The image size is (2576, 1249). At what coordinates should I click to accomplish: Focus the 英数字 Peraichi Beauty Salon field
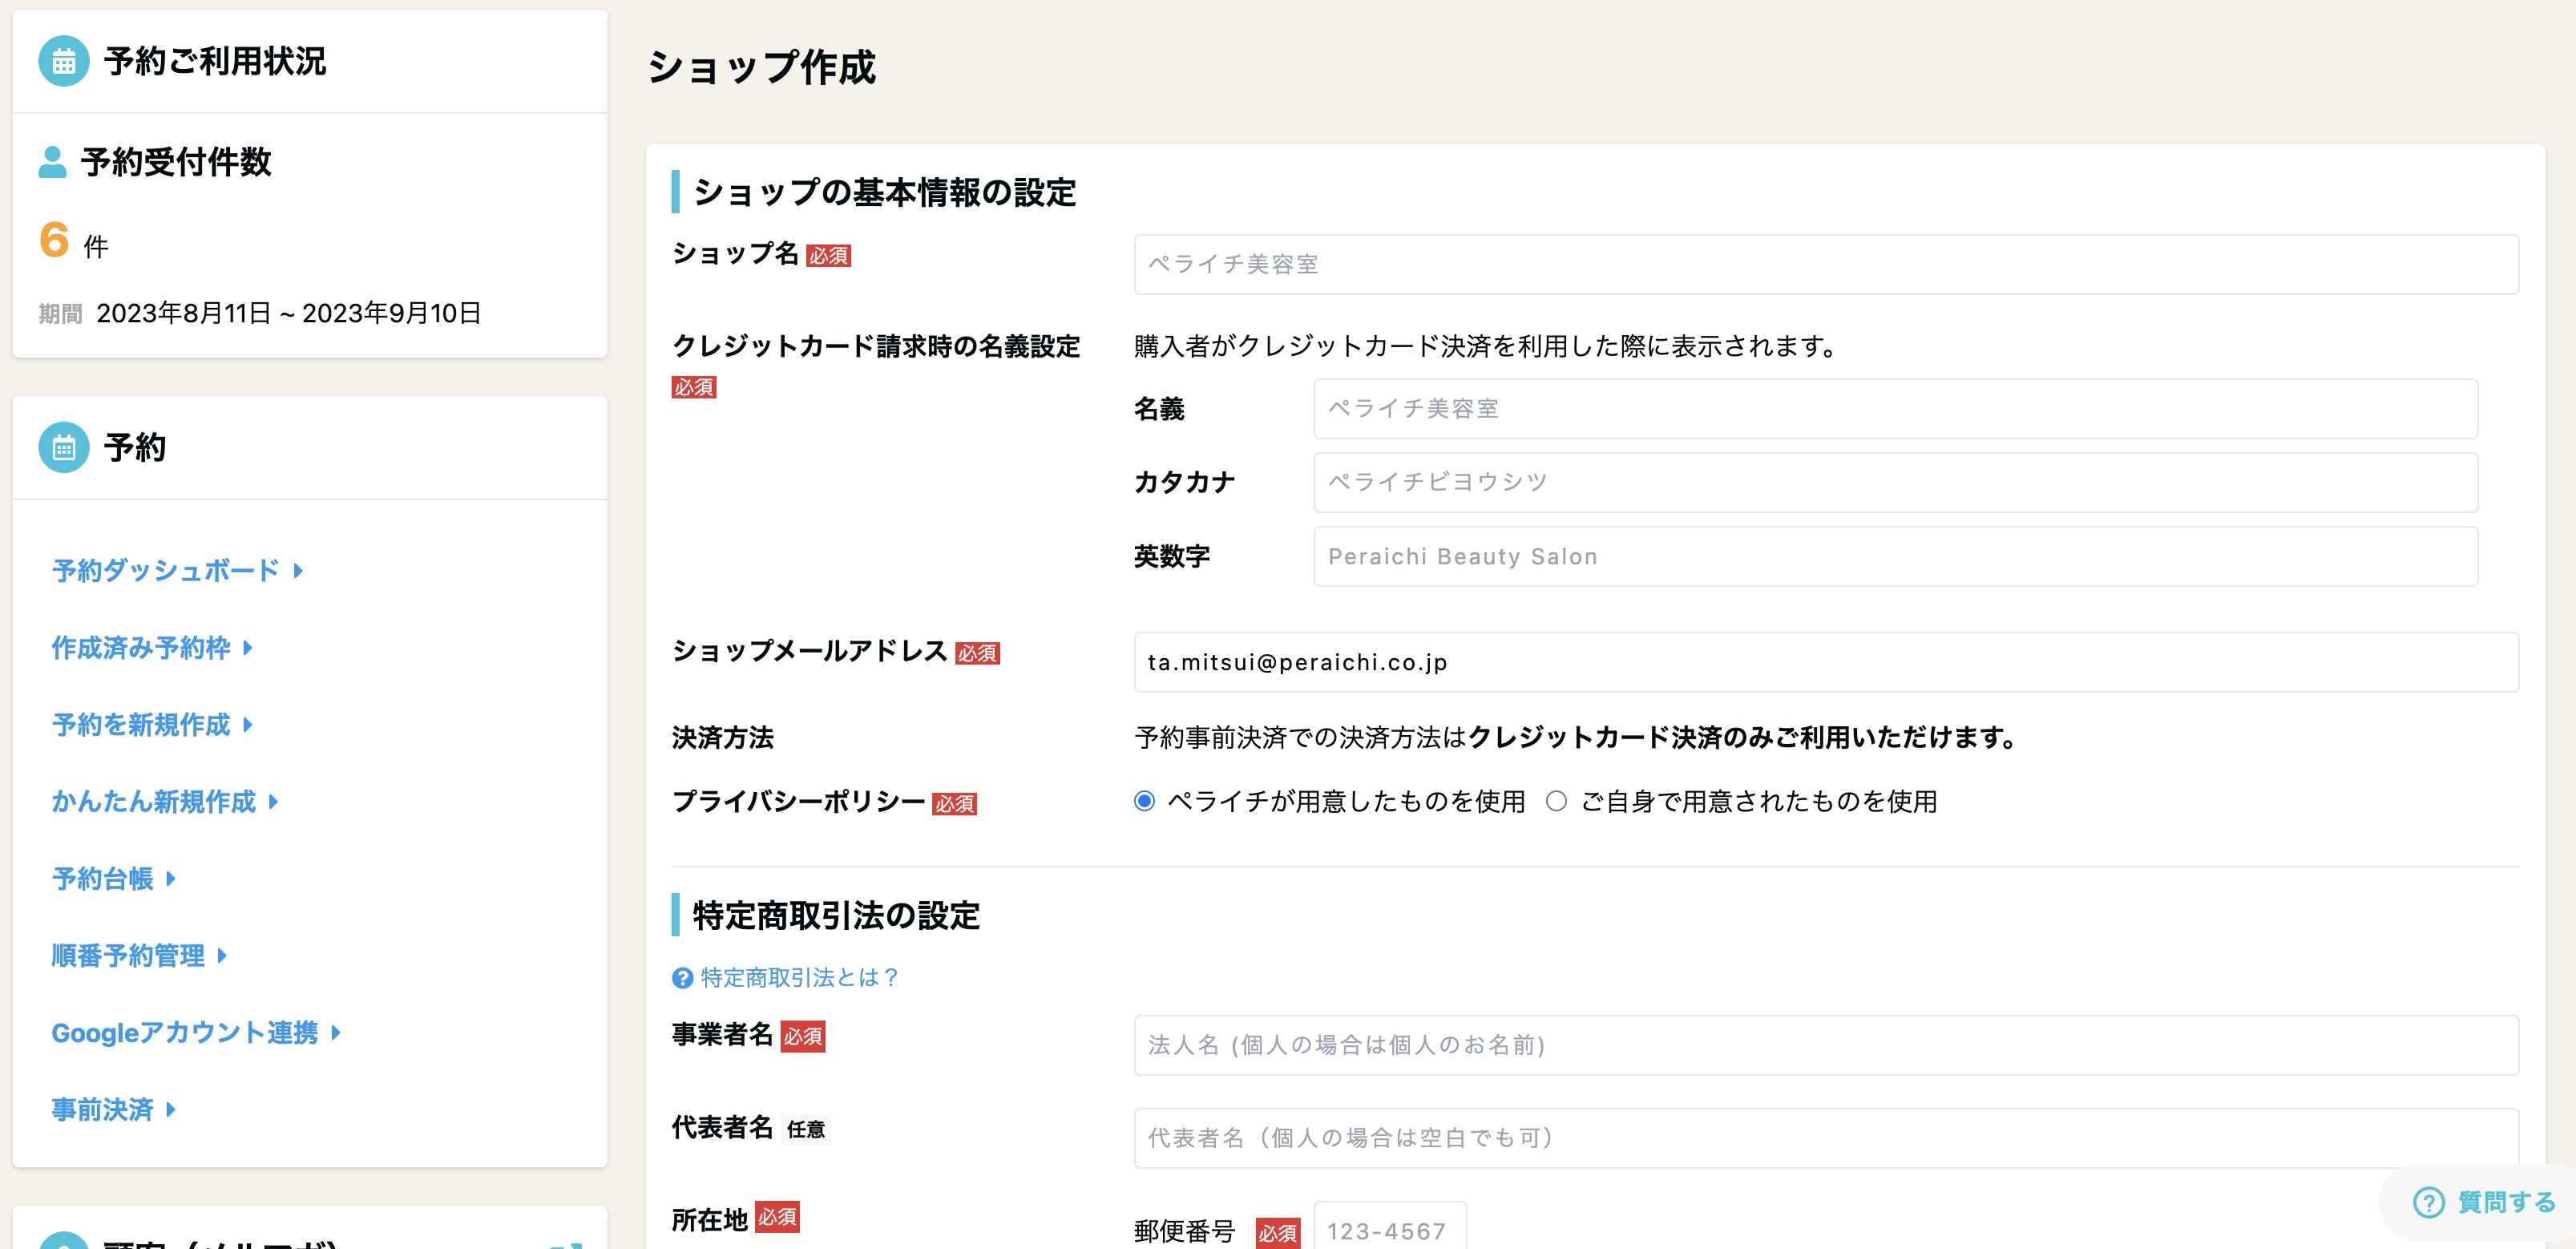[1895, 556]
